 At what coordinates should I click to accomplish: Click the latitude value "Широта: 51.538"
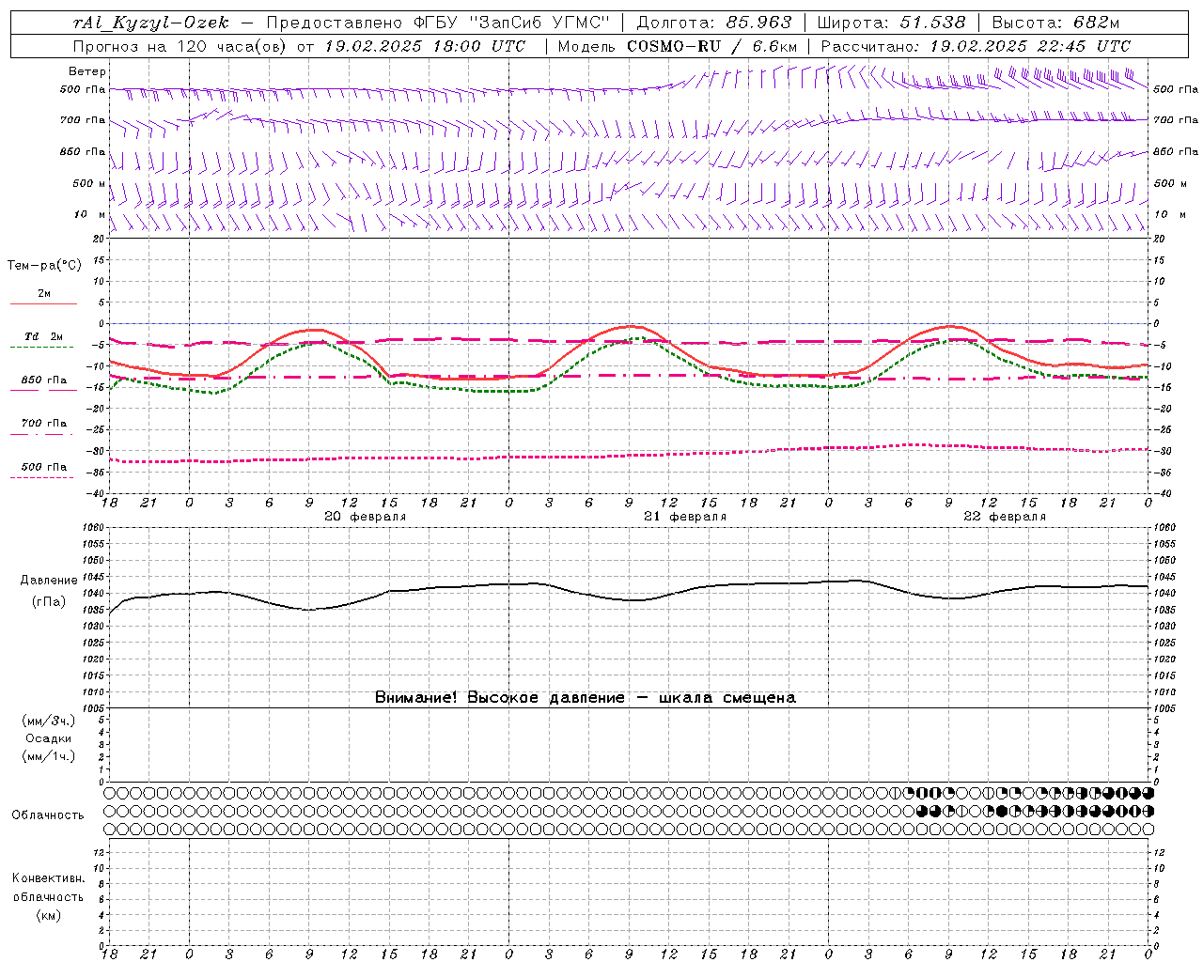(891, 23)
